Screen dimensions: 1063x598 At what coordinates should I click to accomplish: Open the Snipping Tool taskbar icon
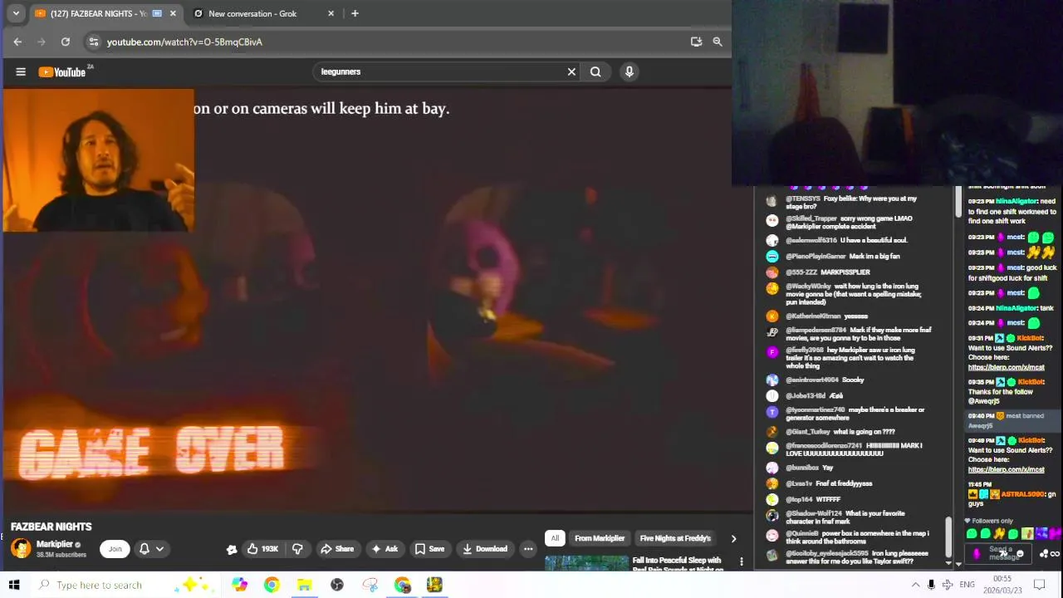click(x=370, y=585)
